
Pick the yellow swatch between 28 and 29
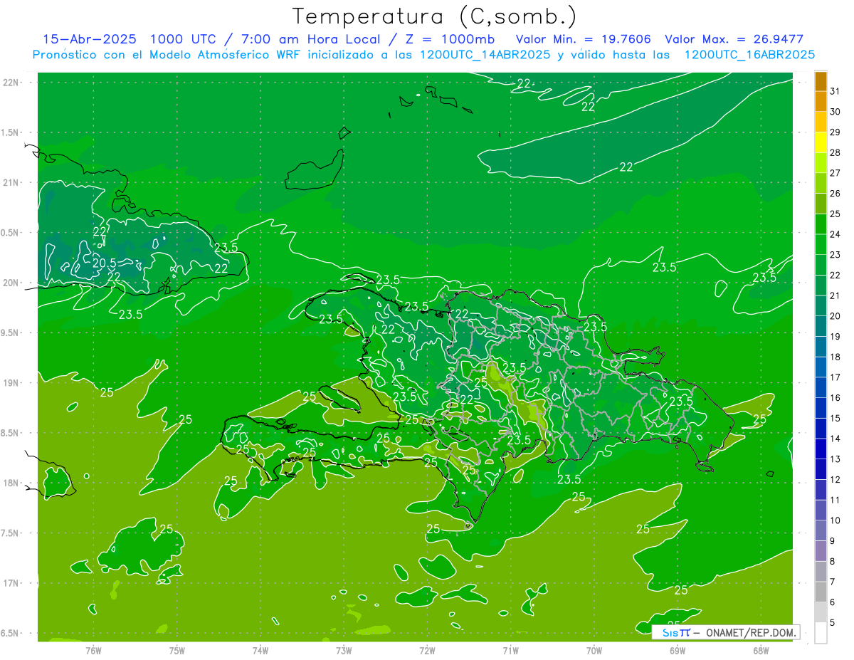coord(821,142)
